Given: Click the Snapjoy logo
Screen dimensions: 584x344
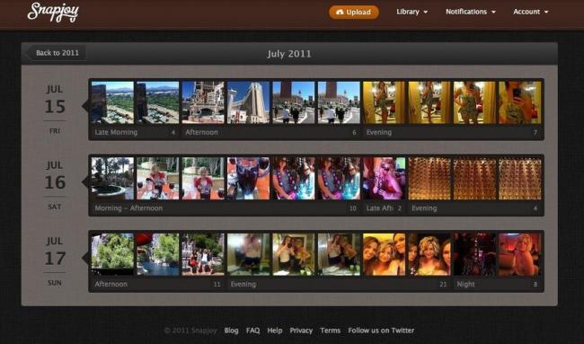Looking at the screenshot, I should pos(53,13).
